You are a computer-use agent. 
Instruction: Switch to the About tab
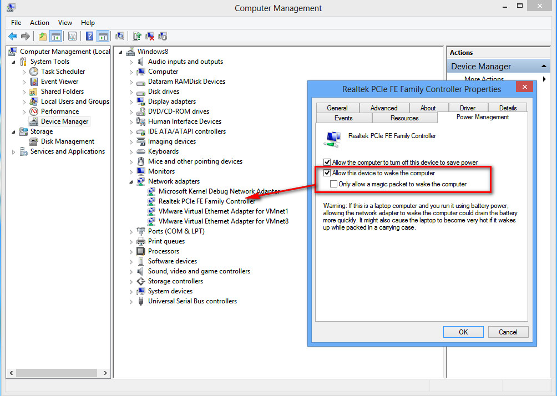428,108
